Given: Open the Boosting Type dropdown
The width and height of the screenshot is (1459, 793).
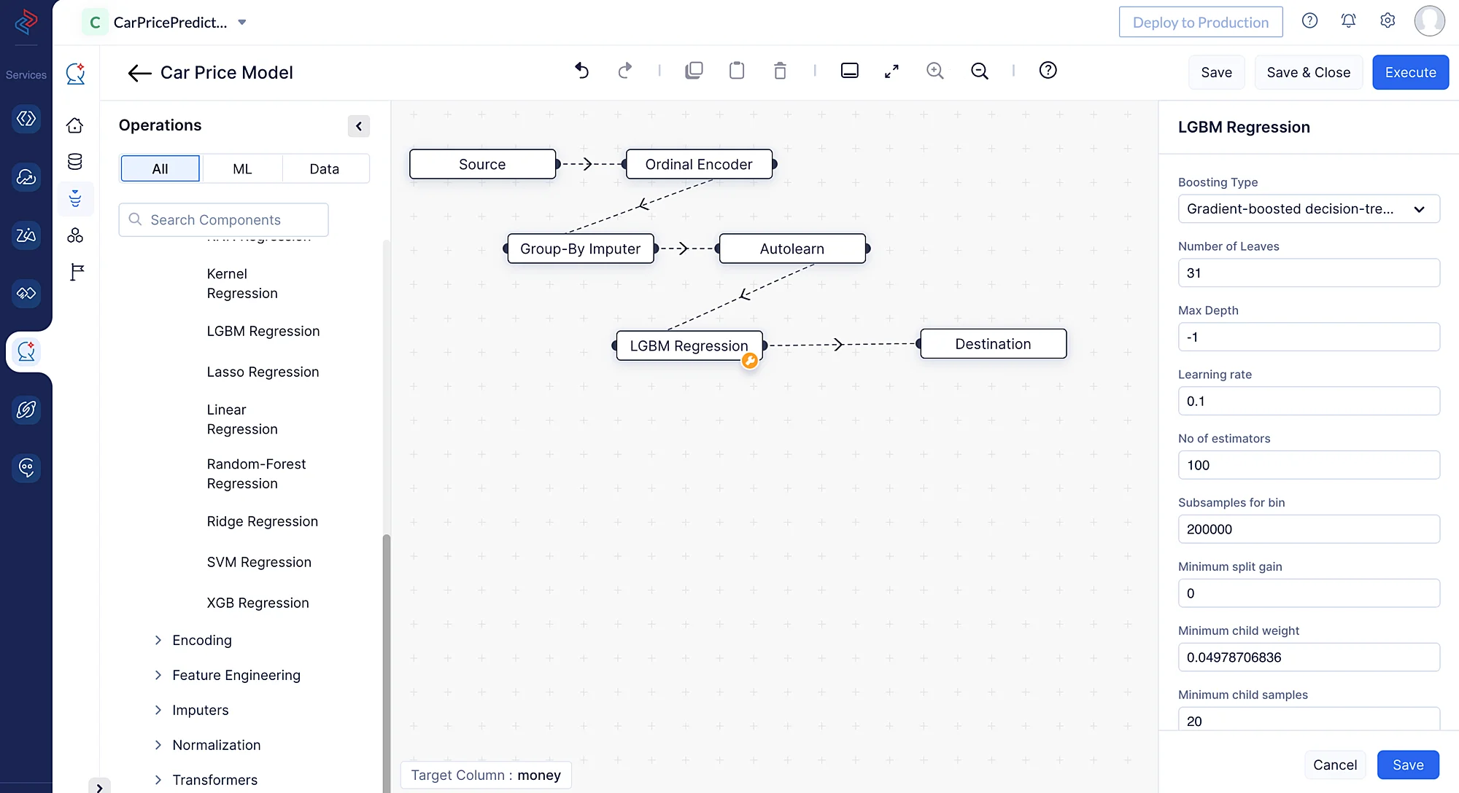Looking at the screenshot, I should pyautogui.click(x=1309, y=208).
